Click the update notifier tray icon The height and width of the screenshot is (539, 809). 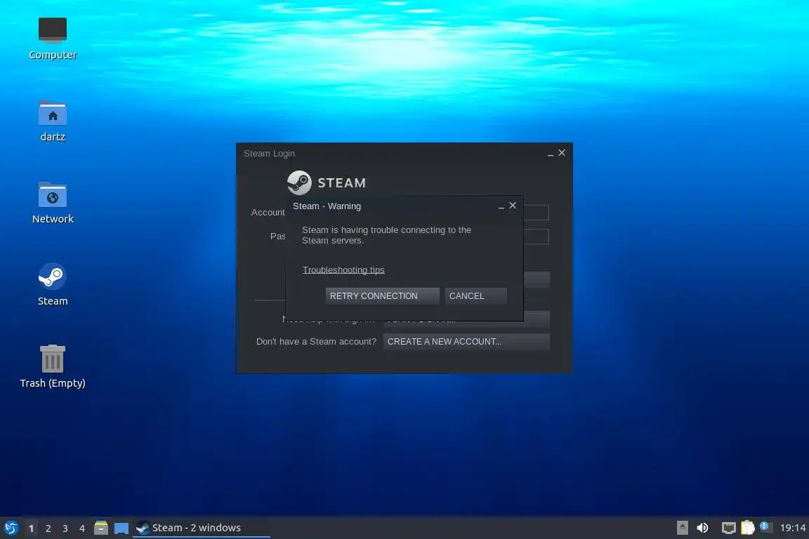[x=765, y=526]
